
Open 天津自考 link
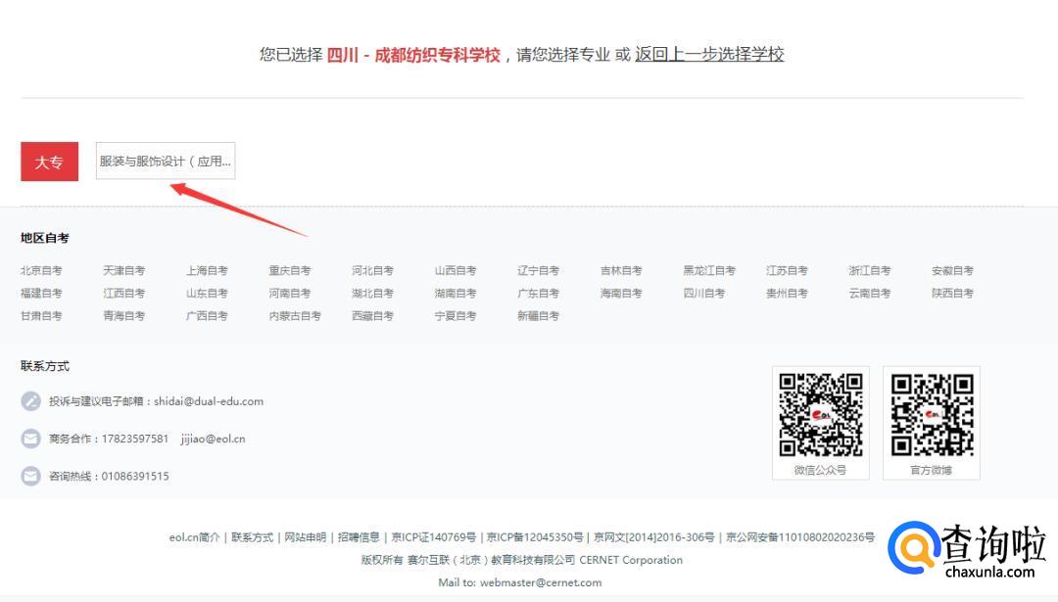(x=124, y=270)
